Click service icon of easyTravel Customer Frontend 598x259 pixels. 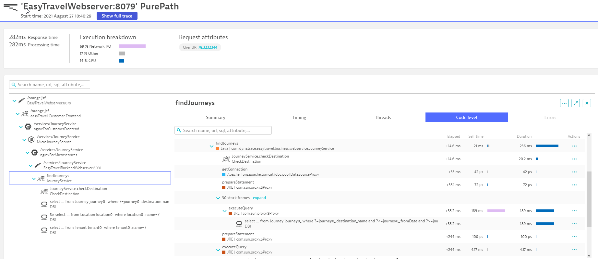tap(25, 113)
